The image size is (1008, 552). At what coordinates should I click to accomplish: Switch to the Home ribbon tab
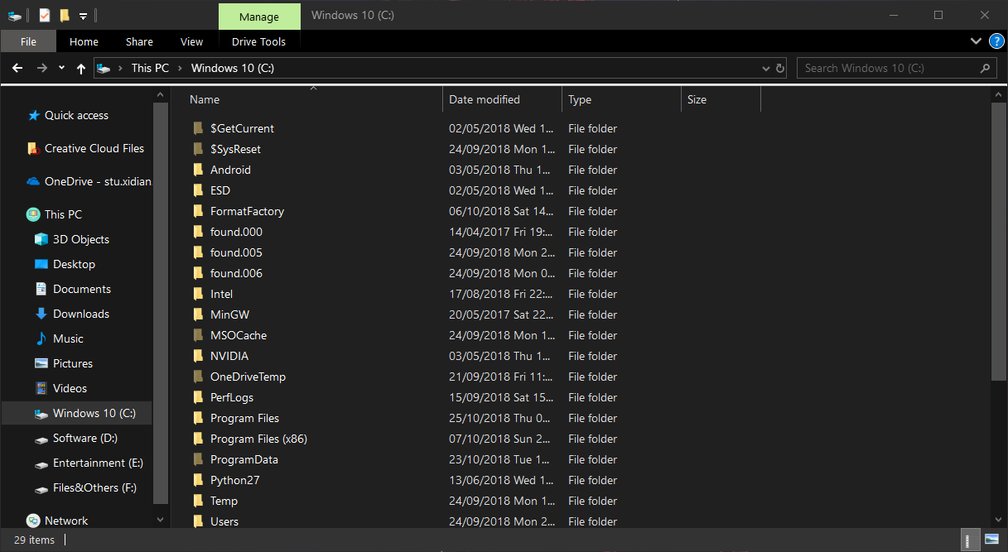(x=84, y=41)
